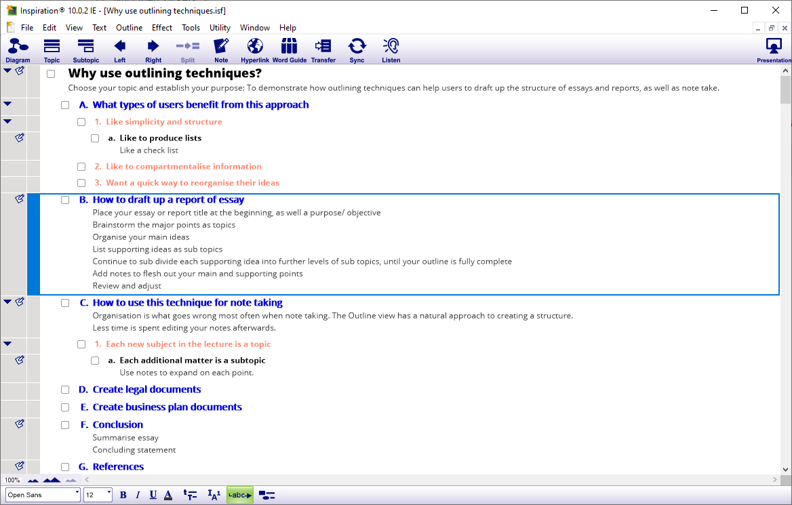Click note icon beside Conclusion topic
The image size is (792, 505).
point(20,424)
